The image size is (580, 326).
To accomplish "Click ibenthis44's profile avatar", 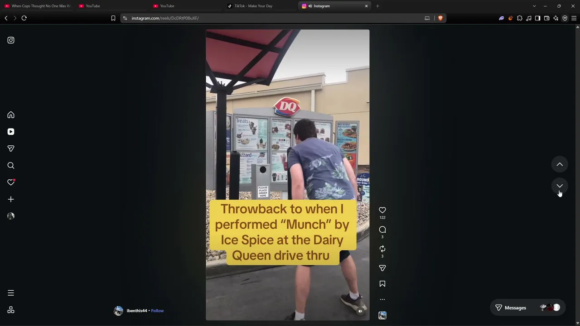I will (119, 311).
